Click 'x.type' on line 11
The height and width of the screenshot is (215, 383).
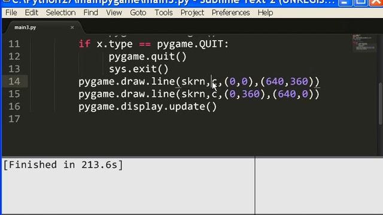pyautogui.click(x=114, y=44)
